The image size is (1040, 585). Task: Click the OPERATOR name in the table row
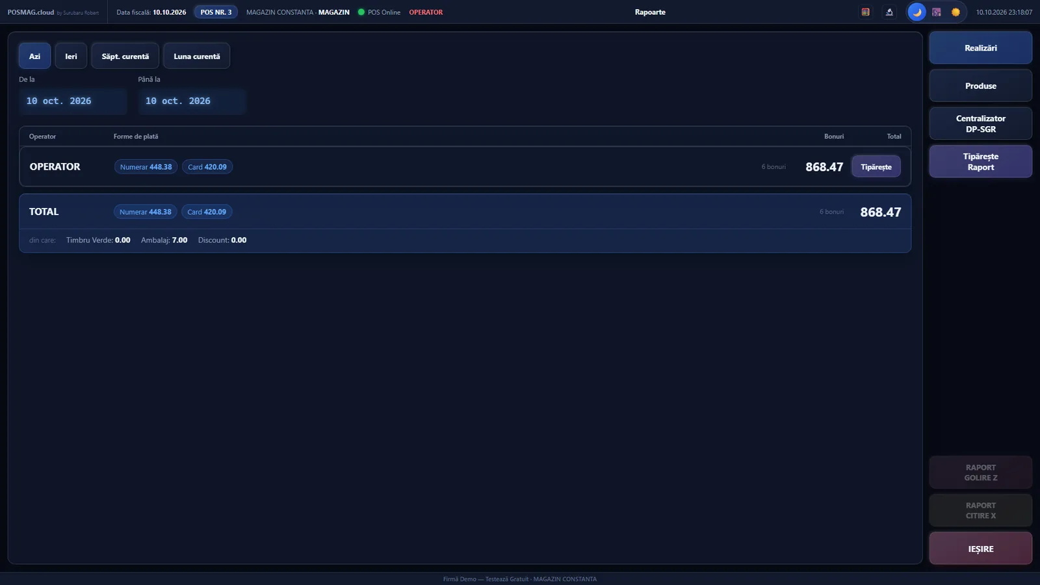pos(55,167)
